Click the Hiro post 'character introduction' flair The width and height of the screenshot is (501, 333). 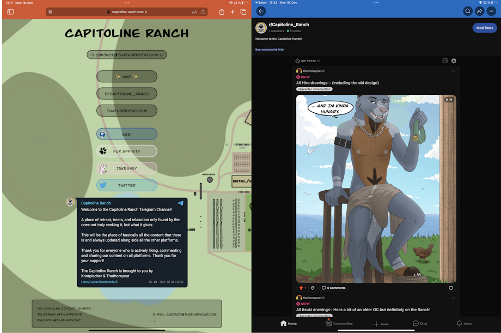(314, 89)
